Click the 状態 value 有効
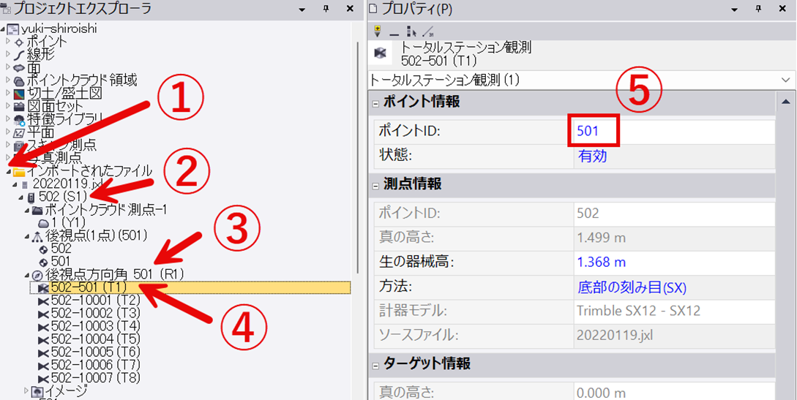 point(592,156)
